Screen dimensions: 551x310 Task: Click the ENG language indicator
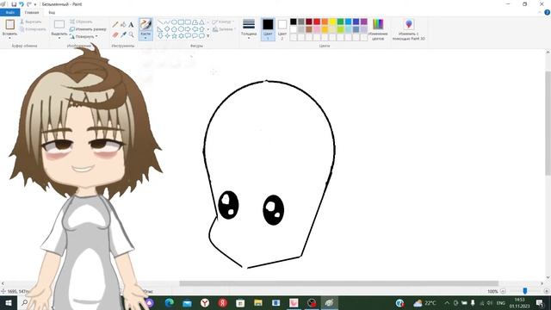tap(501, 302)
